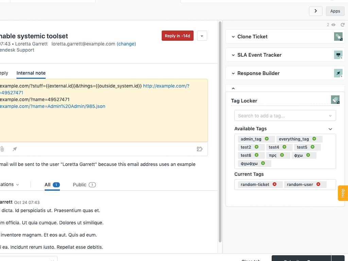348x261 pixels.
Task: Switch to the Internal note tab
Action: click(x=31, y=73)
